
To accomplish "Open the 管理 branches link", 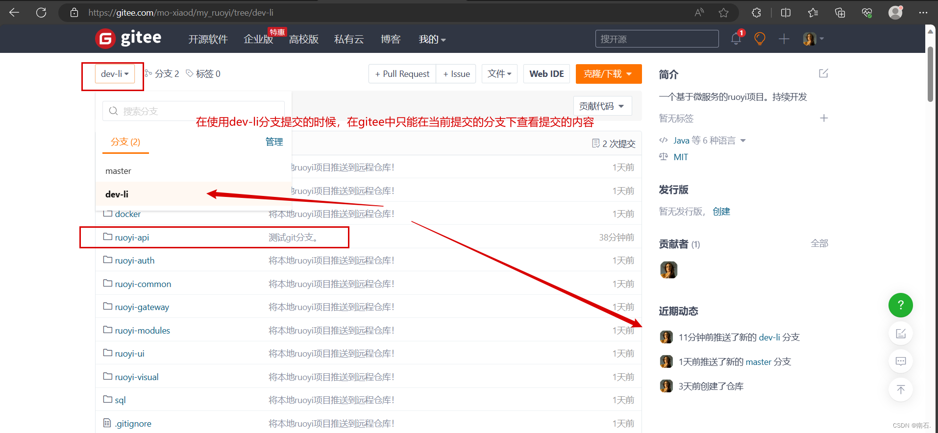I will (x=274, y=142).
